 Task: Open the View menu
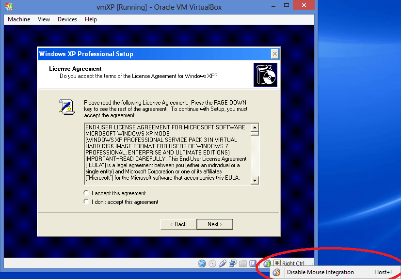pyautogui.click(x=44, y=19)
